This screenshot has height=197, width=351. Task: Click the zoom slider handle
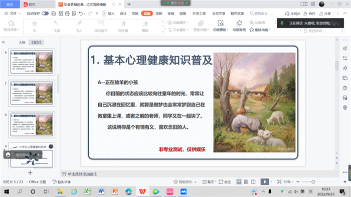tap(313, 182)
